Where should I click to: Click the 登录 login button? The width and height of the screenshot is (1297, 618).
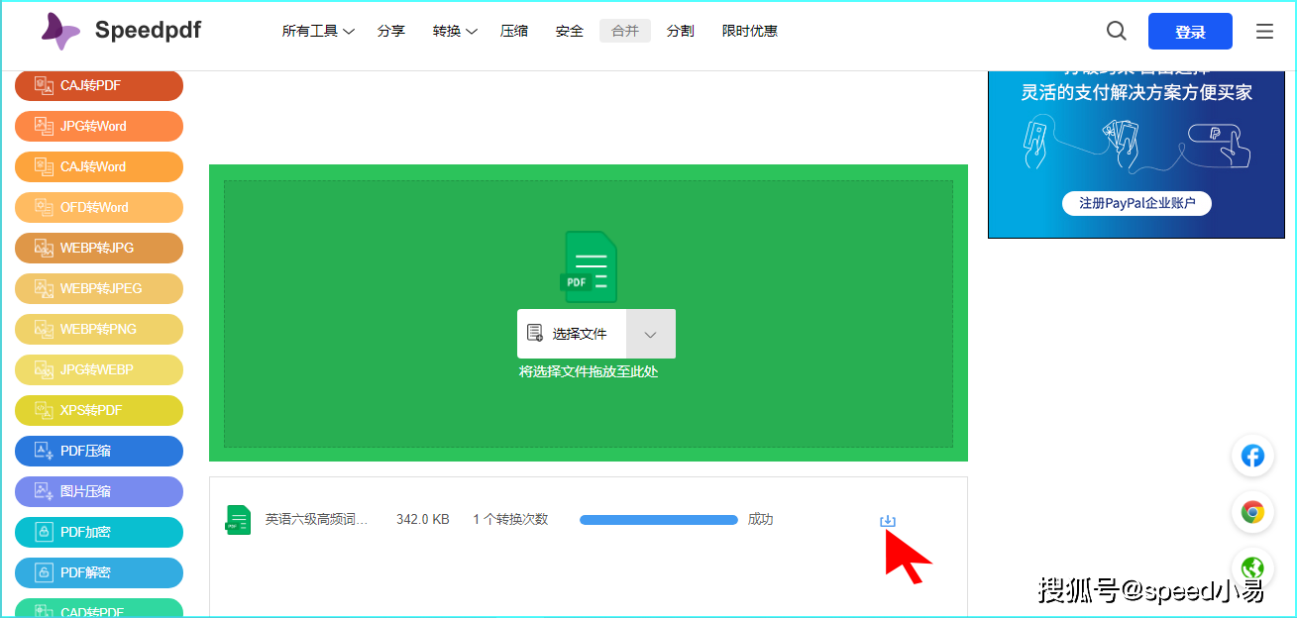click(1189, 31)
